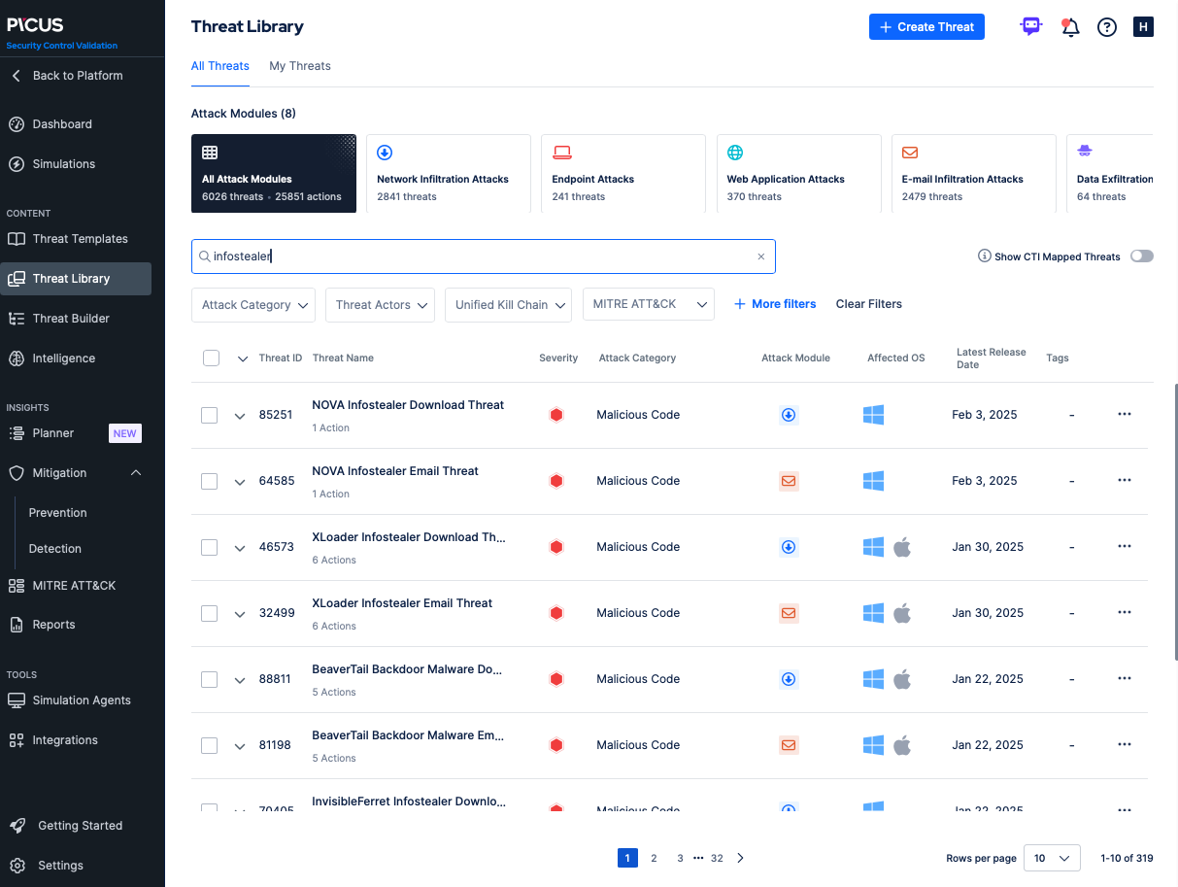Open the notifications bell
Screen dimensions: 1178x887
[x=1070, y=27]
